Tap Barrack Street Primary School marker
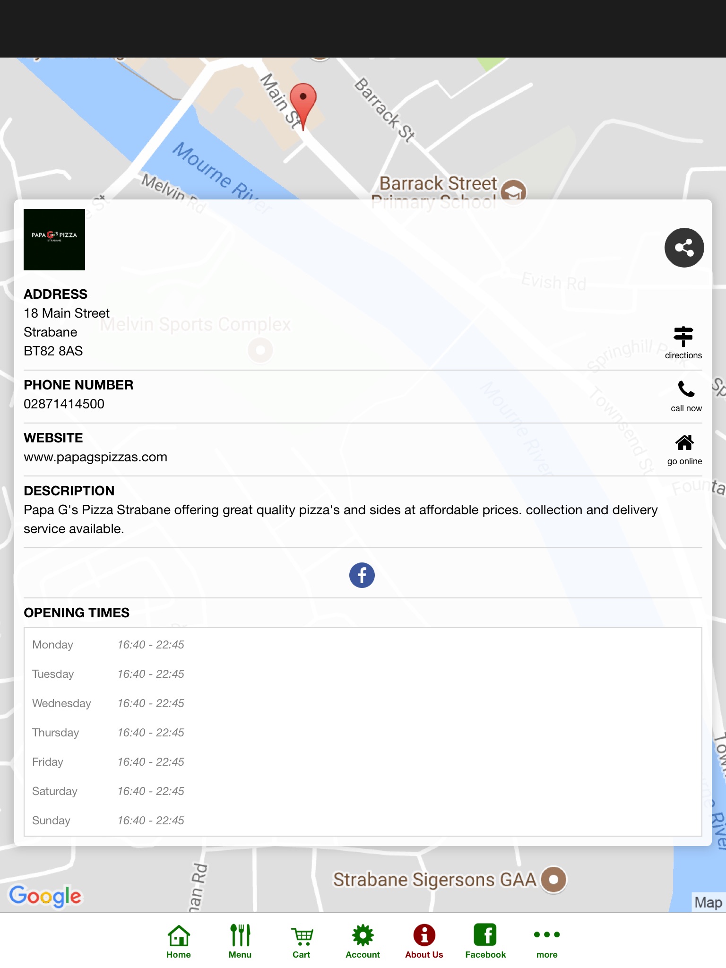The width and height of the screenshot is (726, 968). coord(513,192)
